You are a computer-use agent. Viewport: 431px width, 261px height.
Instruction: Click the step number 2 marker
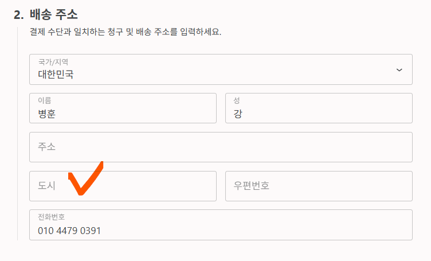(x=18, y=14)
